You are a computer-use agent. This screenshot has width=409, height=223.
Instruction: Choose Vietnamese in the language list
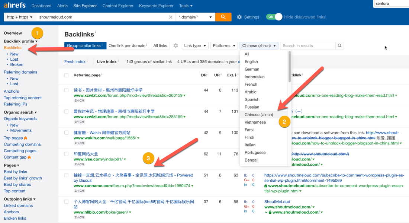pyautogui.click(x=255, y=122)
